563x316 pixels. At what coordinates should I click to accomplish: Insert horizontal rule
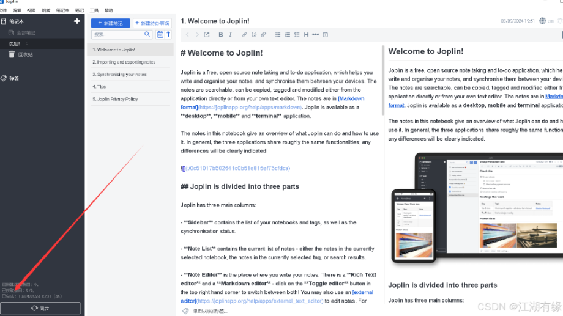point(316,35)
